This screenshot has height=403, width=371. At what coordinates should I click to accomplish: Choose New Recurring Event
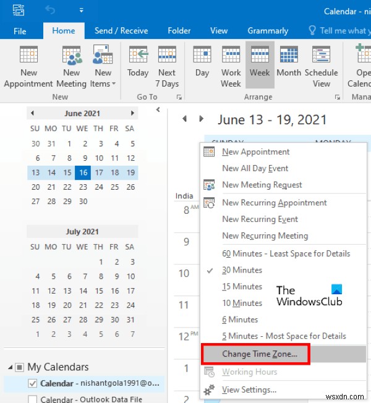[283, 219]
